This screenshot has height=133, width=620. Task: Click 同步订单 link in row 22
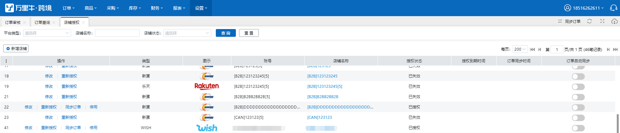(x=73, y=107)
